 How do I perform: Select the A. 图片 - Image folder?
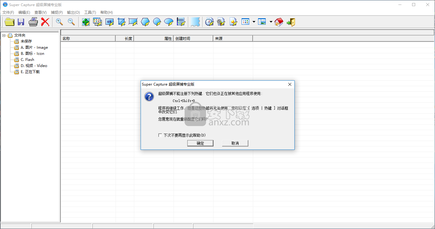[34, 48]
